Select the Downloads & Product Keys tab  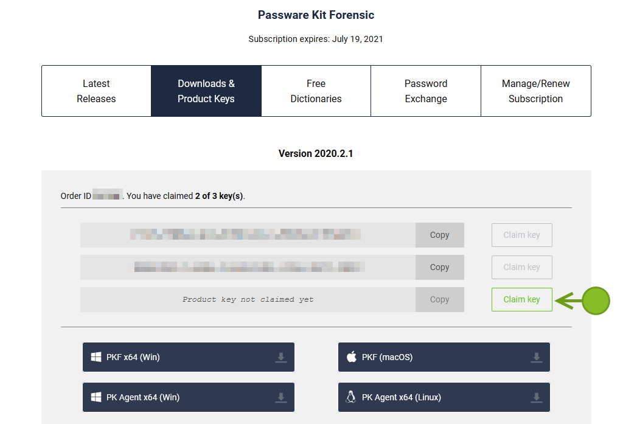[206, 91]
